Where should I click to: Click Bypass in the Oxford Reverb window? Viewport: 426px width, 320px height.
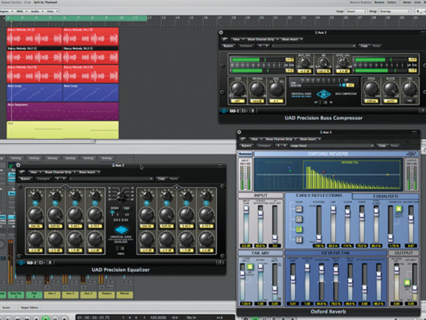[x=246, y=146]
